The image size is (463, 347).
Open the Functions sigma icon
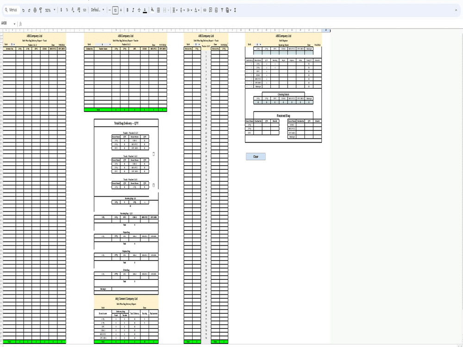[x=235, y=10]
